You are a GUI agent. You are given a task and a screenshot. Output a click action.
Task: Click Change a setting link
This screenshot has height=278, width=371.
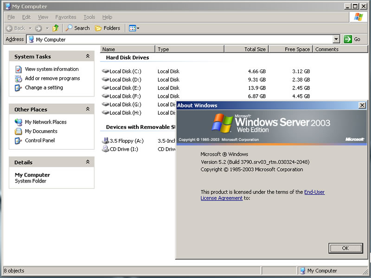(44, 88)
